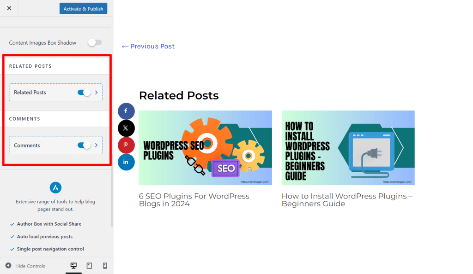
Task: Click 'Single post navigation control' text
Action: click(50, 249)
